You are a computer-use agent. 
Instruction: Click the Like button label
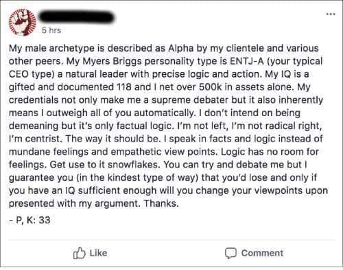(98, 253)
